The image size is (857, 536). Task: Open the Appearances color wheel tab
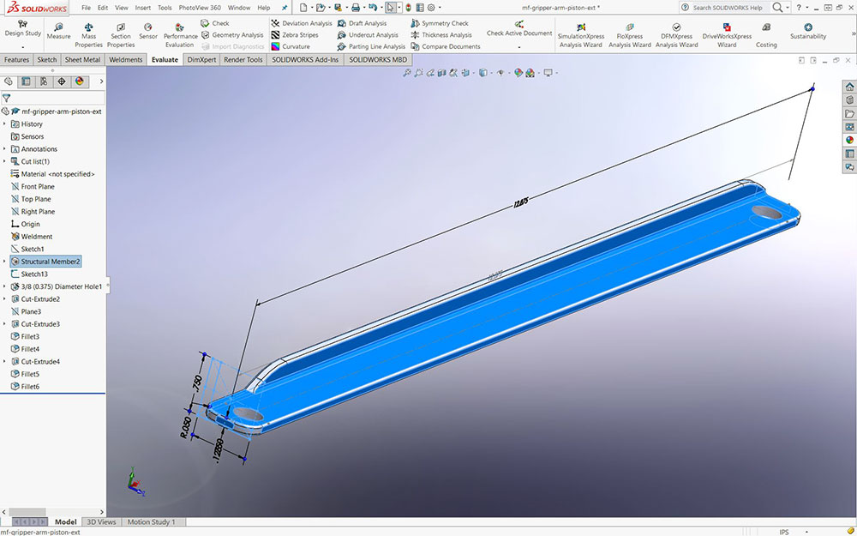[80, 81]
